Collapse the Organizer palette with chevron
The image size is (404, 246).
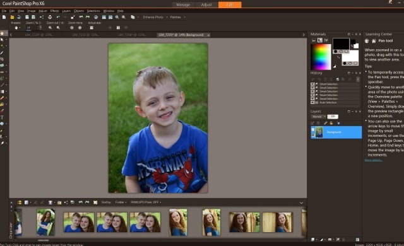tap(301, 202)
